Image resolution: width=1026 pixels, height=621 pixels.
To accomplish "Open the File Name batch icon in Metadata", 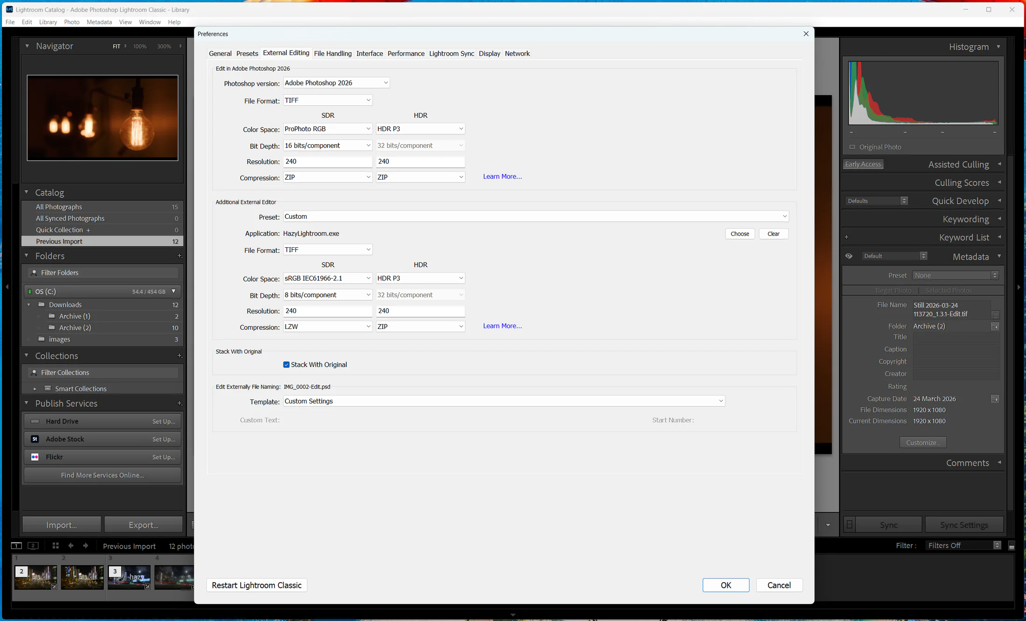I will (x=995, y=315).
